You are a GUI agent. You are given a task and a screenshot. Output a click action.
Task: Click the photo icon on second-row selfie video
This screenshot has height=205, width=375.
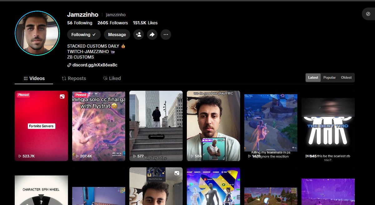tap(177, 173)
